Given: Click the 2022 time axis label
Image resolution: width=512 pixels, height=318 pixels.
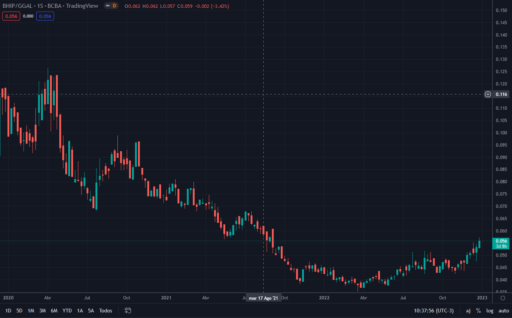Looking at the screenshot, I should (324, 298).
